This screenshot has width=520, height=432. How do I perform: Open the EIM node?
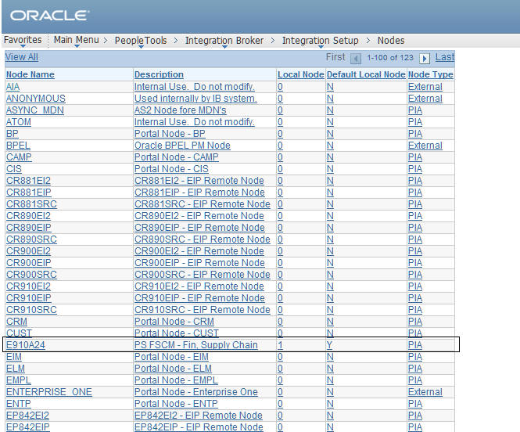coord(14,357)
